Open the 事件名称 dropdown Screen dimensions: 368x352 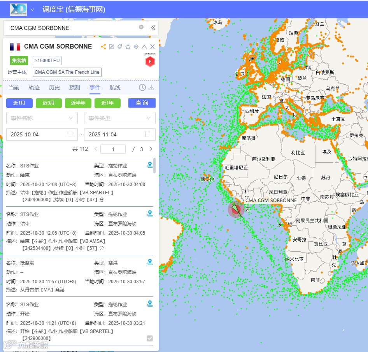click(x=42, y=118)
